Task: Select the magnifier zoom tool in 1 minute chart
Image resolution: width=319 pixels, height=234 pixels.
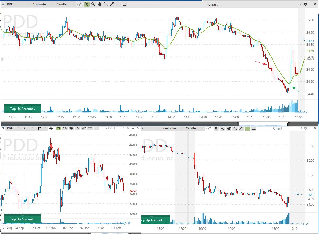Action: pyautogui.click(x=93, y=4)
